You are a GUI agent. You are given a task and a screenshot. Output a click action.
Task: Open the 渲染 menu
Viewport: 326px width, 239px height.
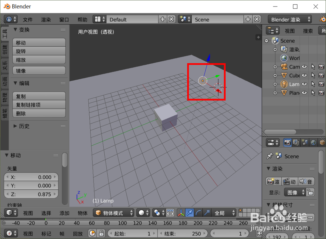tap(46, 20)
